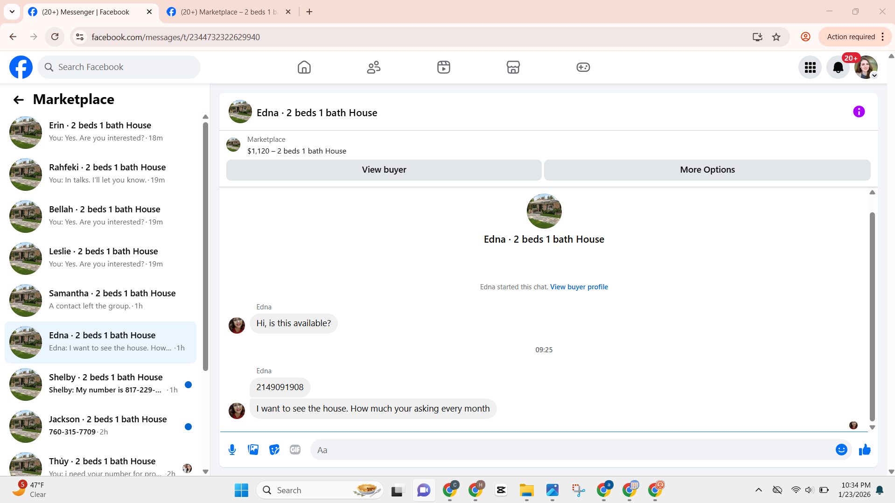The image size is (895, 503).
Task: Open File Explorer from taskbar
Action: pos(526,490)
